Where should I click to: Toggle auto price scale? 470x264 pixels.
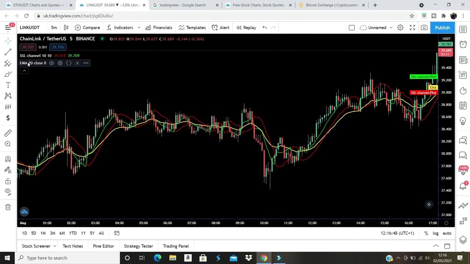(x=447, y=233)
